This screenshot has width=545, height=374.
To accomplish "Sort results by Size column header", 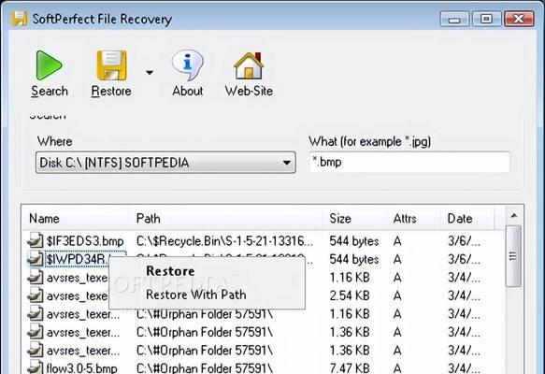I will [355, 219].
